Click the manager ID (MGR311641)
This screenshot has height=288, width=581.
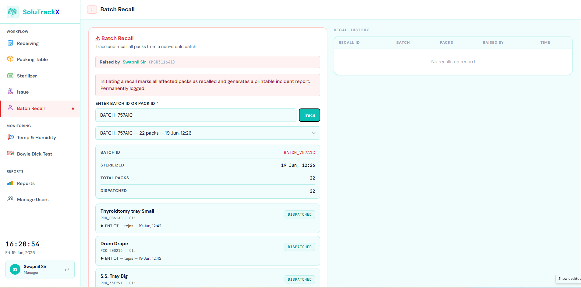point(162,62)
